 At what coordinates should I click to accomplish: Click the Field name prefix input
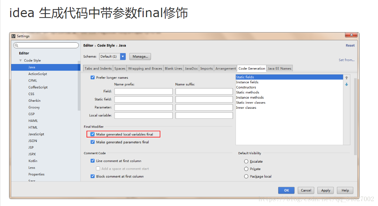coord(143,91)
